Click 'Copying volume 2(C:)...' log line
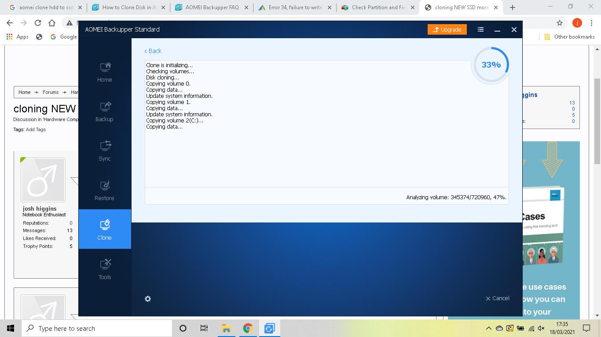Screen dimensions: 601x337 tap(175, 121)
